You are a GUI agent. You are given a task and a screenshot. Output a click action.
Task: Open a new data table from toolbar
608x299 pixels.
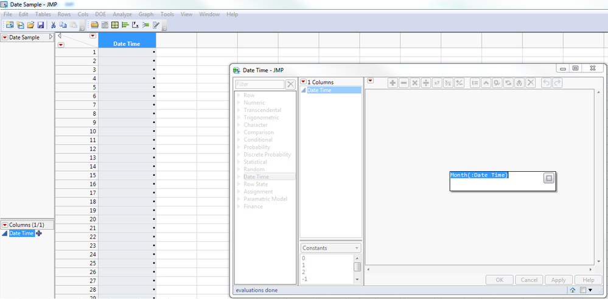(10, 25)
